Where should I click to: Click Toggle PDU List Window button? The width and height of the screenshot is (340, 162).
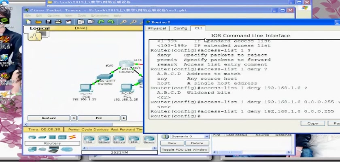[x=185, y=149]
